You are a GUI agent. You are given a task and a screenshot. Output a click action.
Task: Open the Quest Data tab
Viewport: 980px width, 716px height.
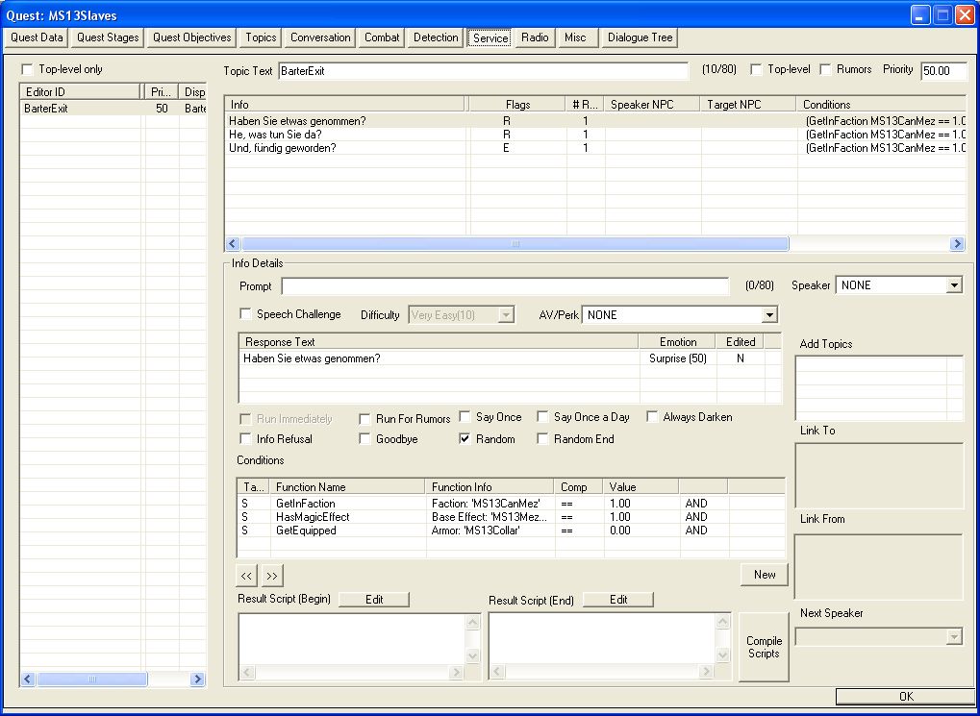[37, 37]
